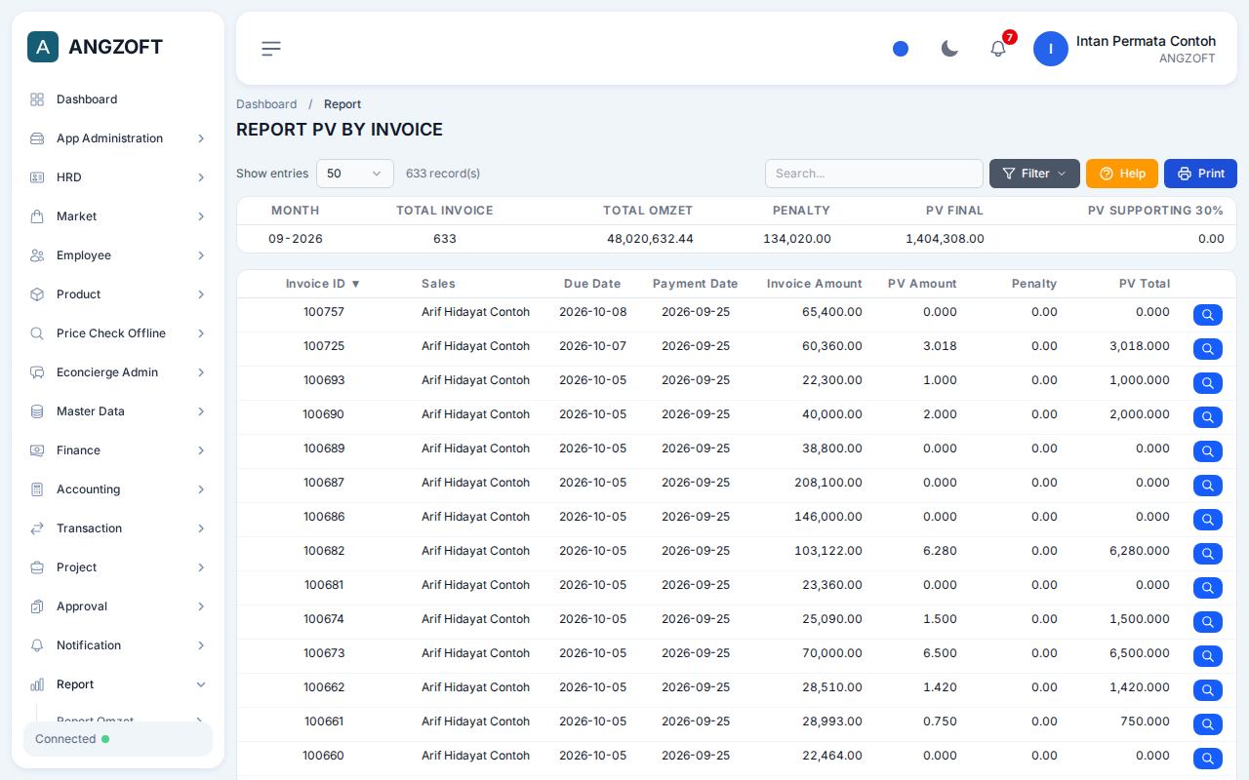Expand the HRD sidebar menu
The image size is (1249, 780).
coord(118,177)
